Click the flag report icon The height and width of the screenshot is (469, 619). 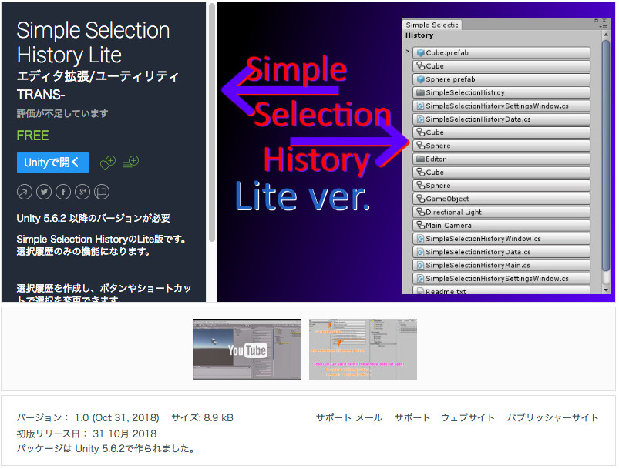coord(102,192)
